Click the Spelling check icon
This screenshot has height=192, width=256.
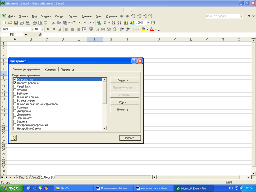click(46, 23)
